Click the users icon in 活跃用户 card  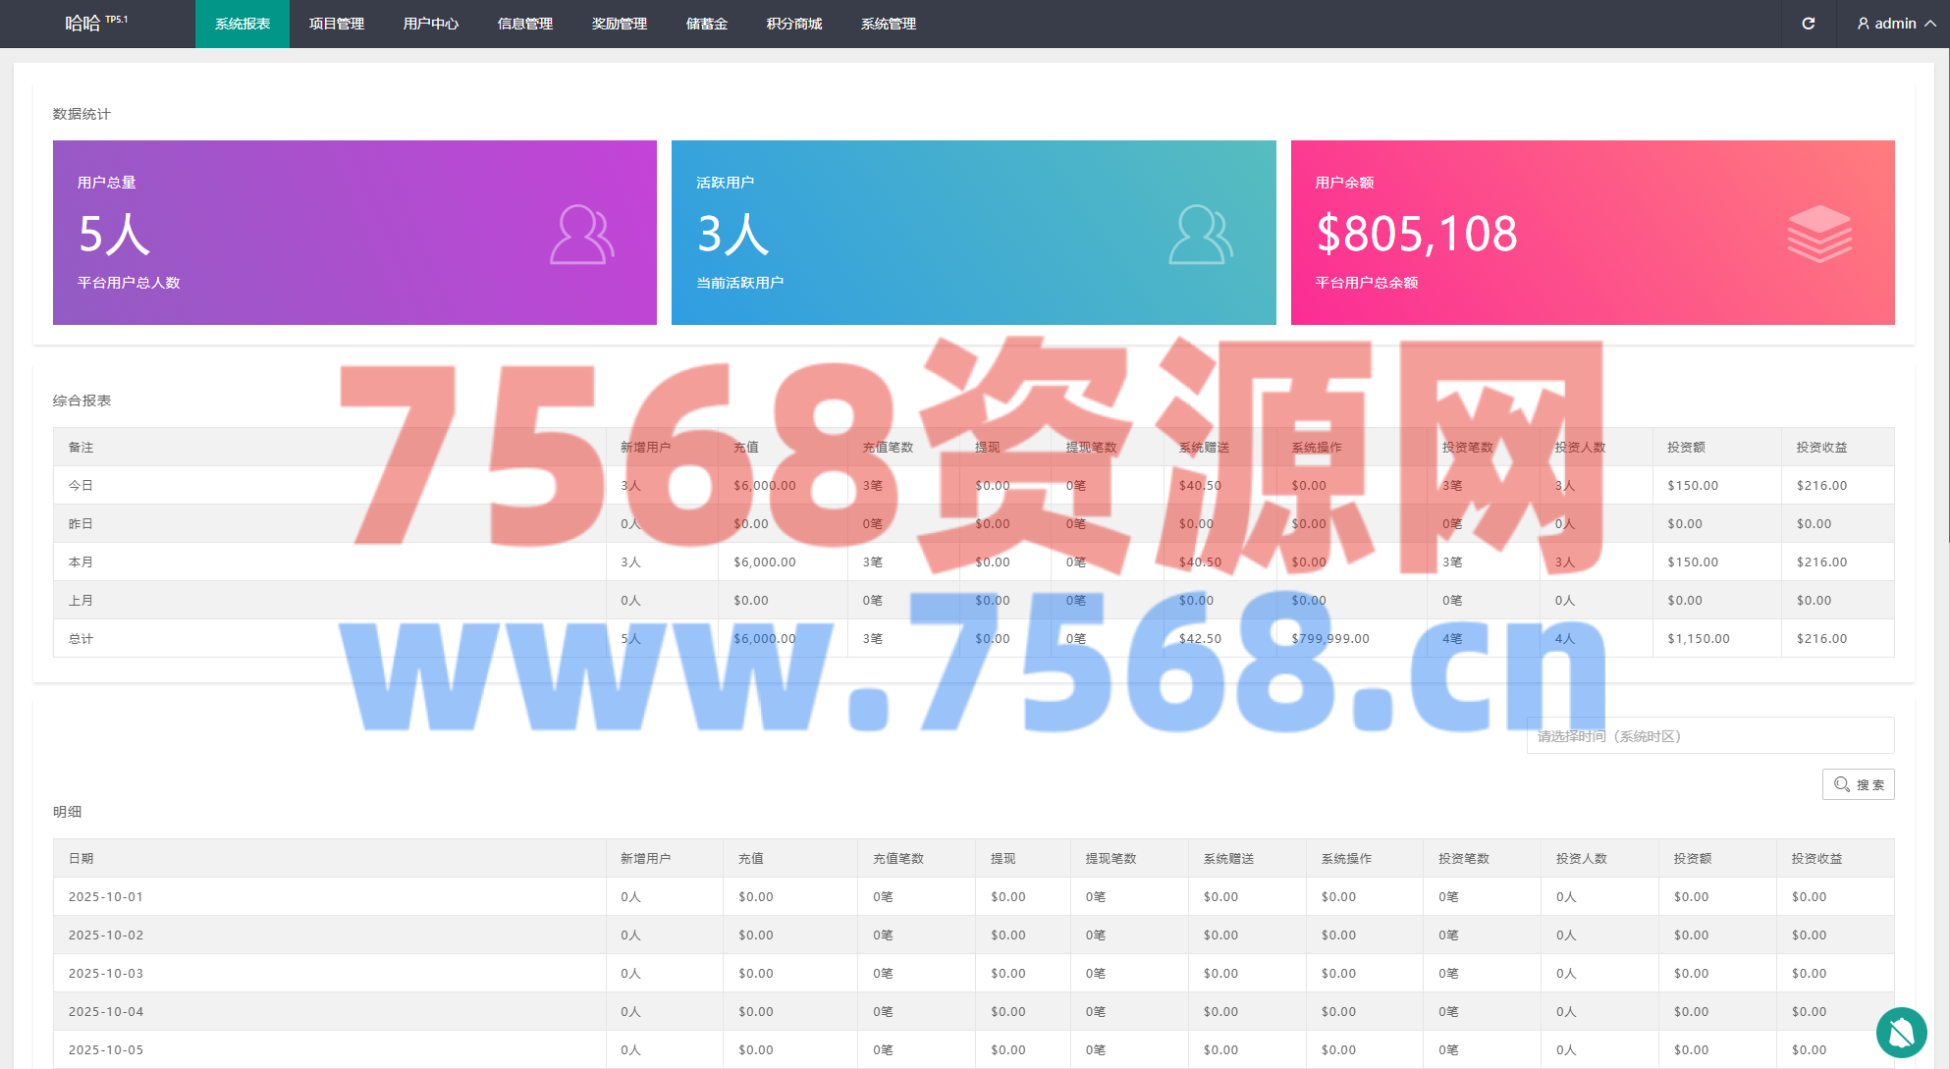click(1200, 234)
